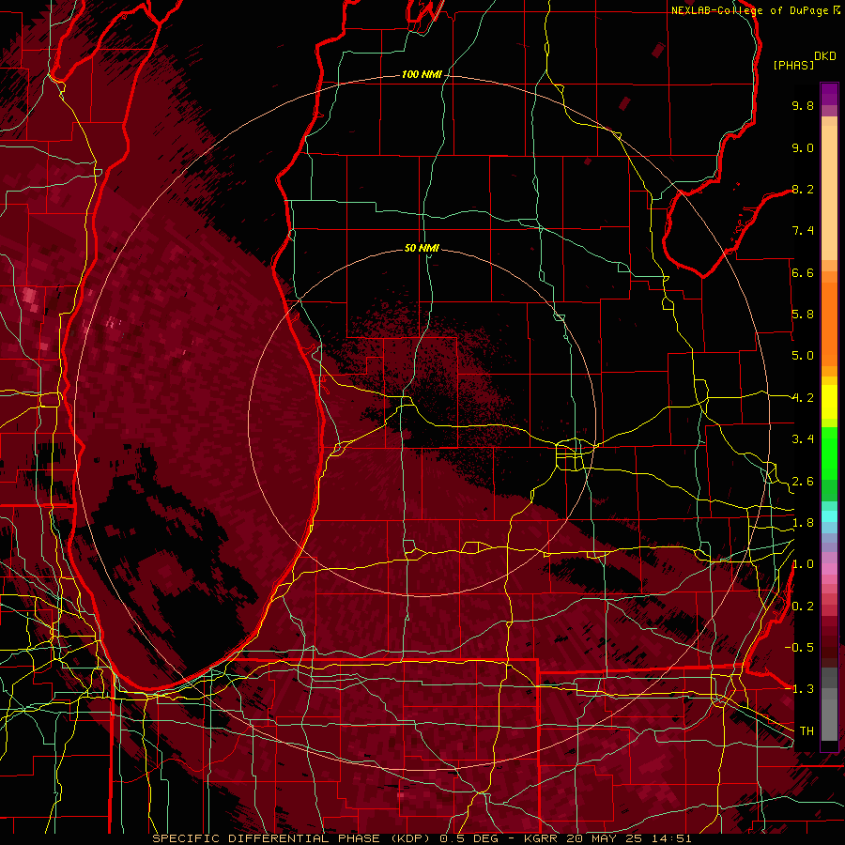Click the 7.4 scale value
The image size is (845, 845).
coord(803,231)
